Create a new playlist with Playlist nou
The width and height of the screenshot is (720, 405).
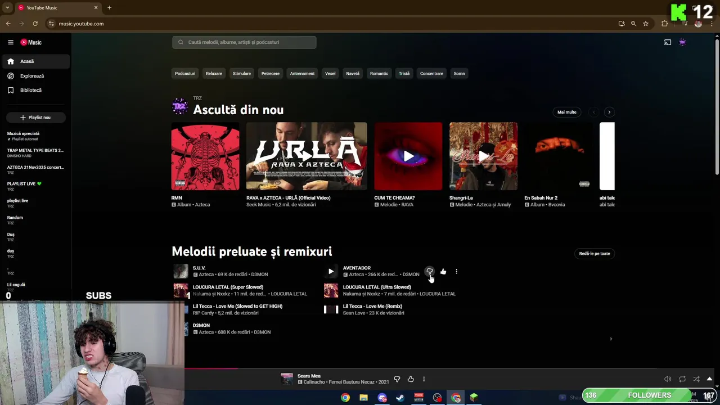pos(36,118)
